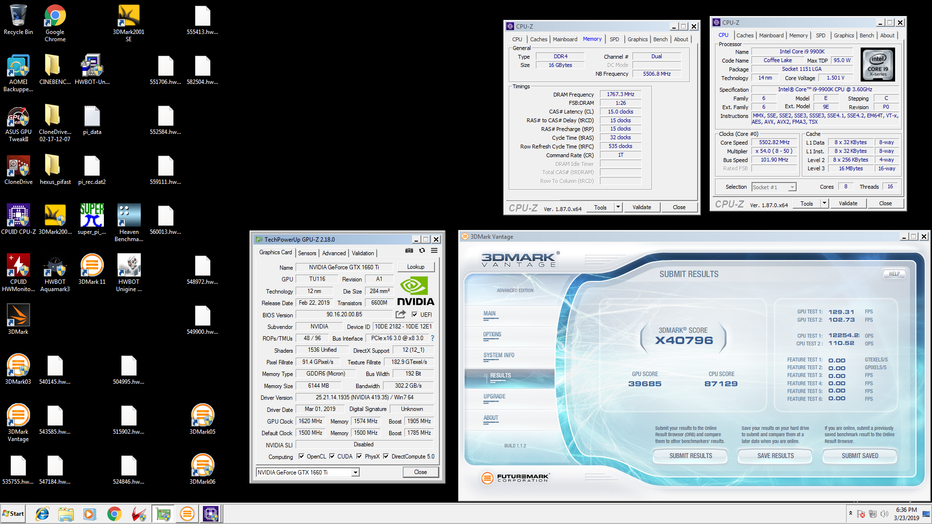Expand Tools dropdown arrow in CPU CPU-Z window
932x524 pixels.
point(824,203)
